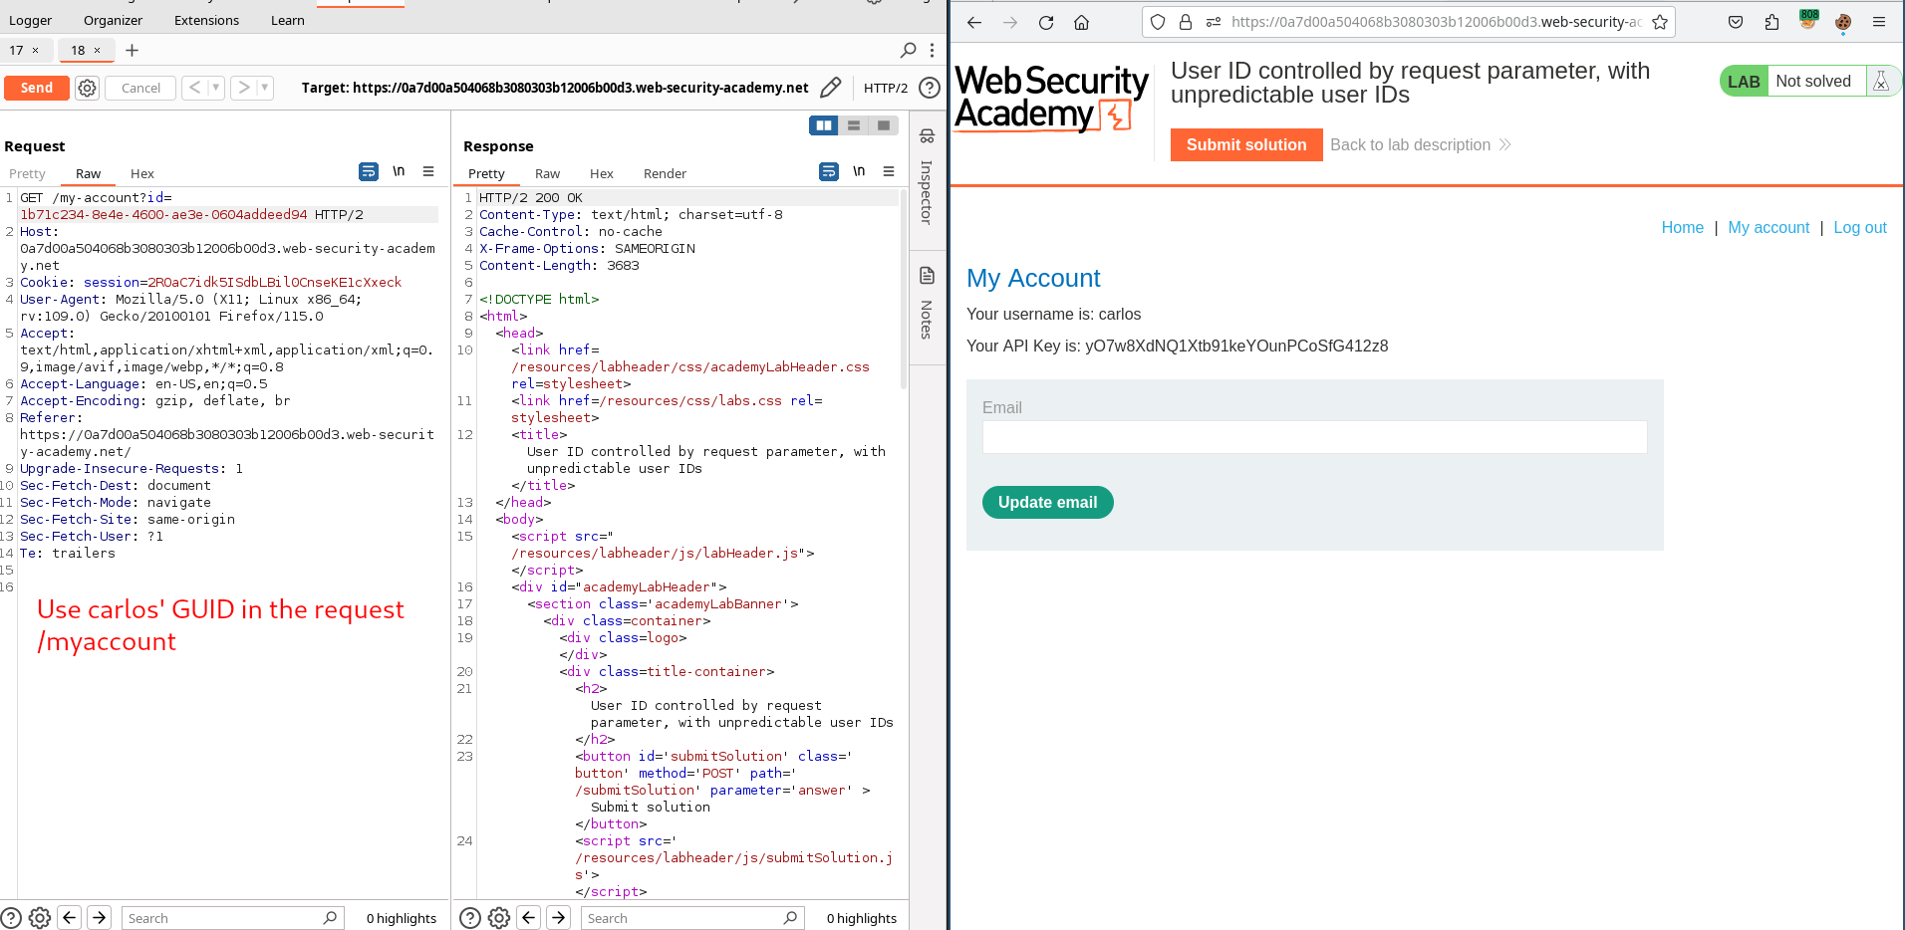The height and width of the screenshot is (930, 1905).
Task: Open Firefox home page icon
Action: click(1082, 22)
